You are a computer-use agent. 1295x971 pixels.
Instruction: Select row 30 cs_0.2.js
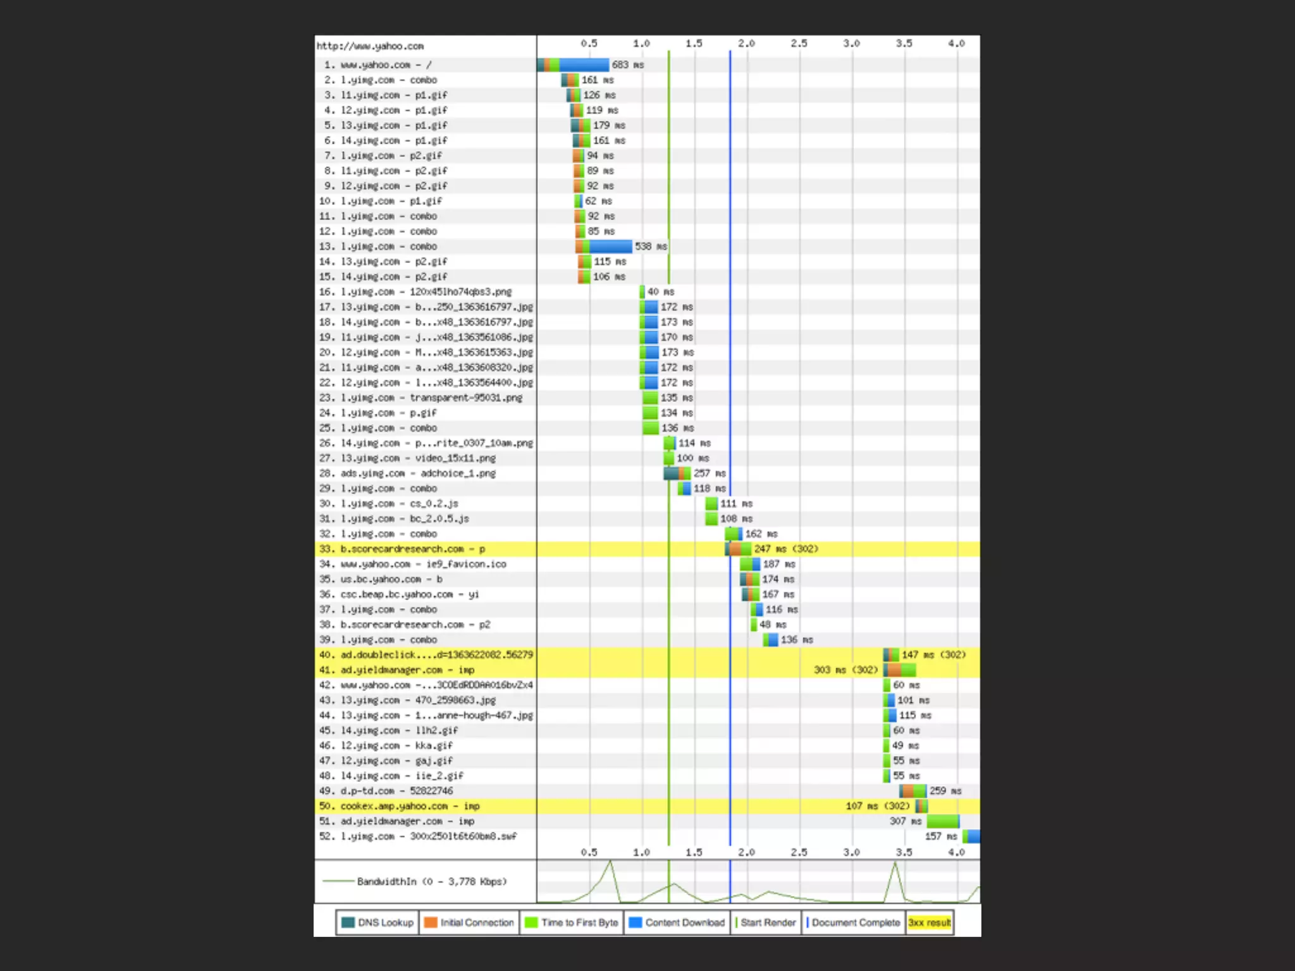pyautogui.click(x=647, y=504)
